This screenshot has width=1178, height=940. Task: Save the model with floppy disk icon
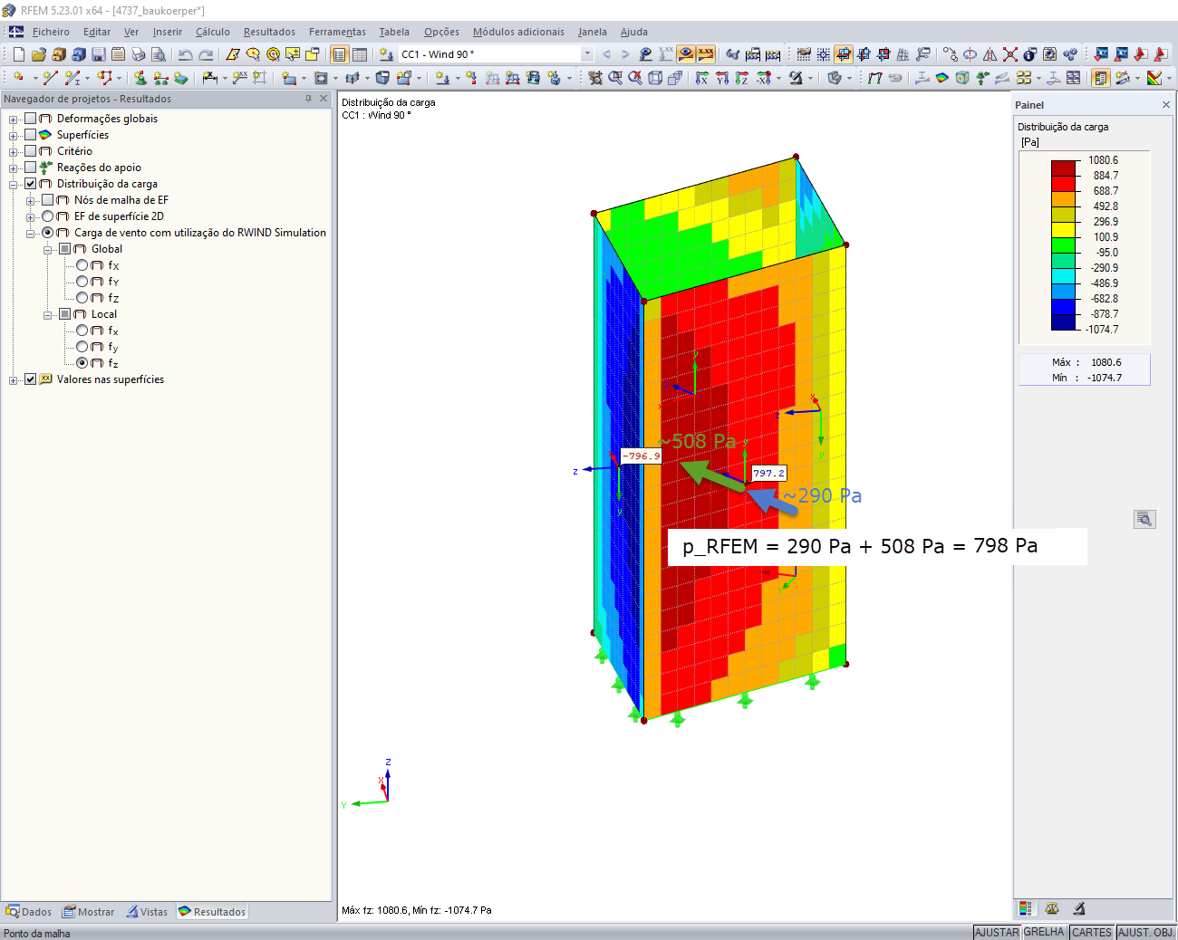pos(99,54)
